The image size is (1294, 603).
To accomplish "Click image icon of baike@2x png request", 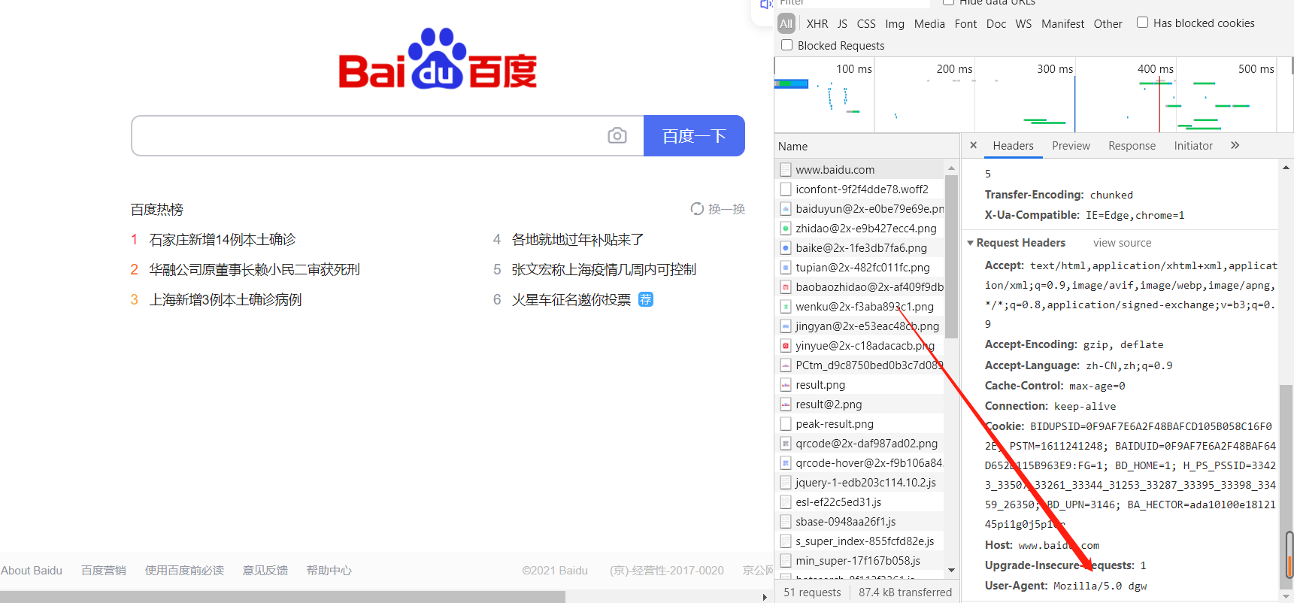I will 786,248.
